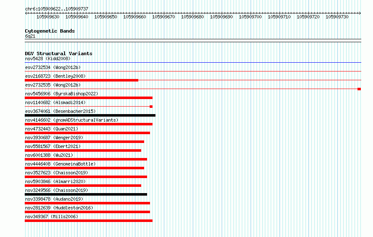The height and width of the screenshot is (237, 373).
Task: Click ruler position 105909730
Action: point(337,17)
